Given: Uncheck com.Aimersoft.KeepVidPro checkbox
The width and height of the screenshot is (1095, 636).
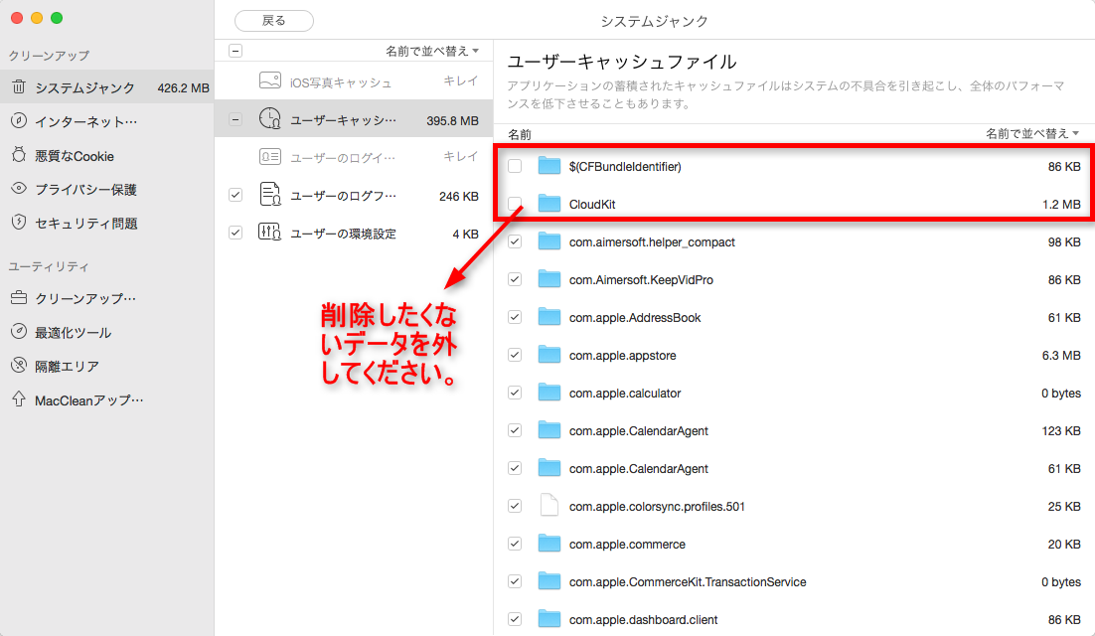Looking at the screenshot, I should tap(515, 279).
